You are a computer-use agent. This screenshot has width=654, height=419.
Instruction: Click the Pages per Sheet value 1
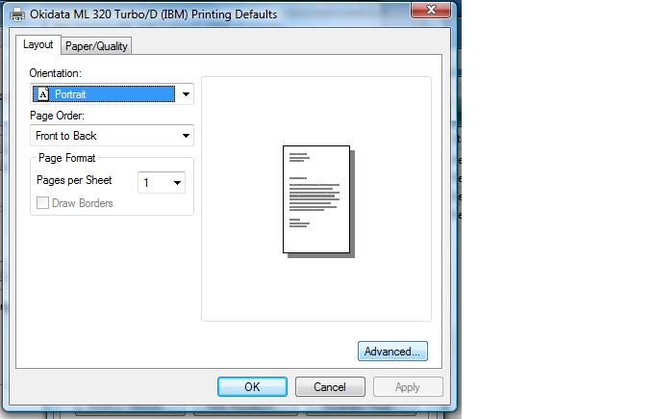pyautogui.click(x=147, y=182)
